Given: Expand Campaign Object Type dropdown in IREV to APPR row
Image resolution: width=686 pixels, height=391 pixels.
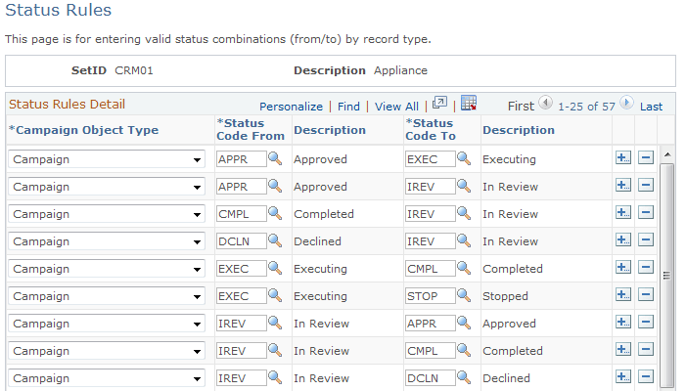Looking at the screenshot, I should (x=107, y=324).
